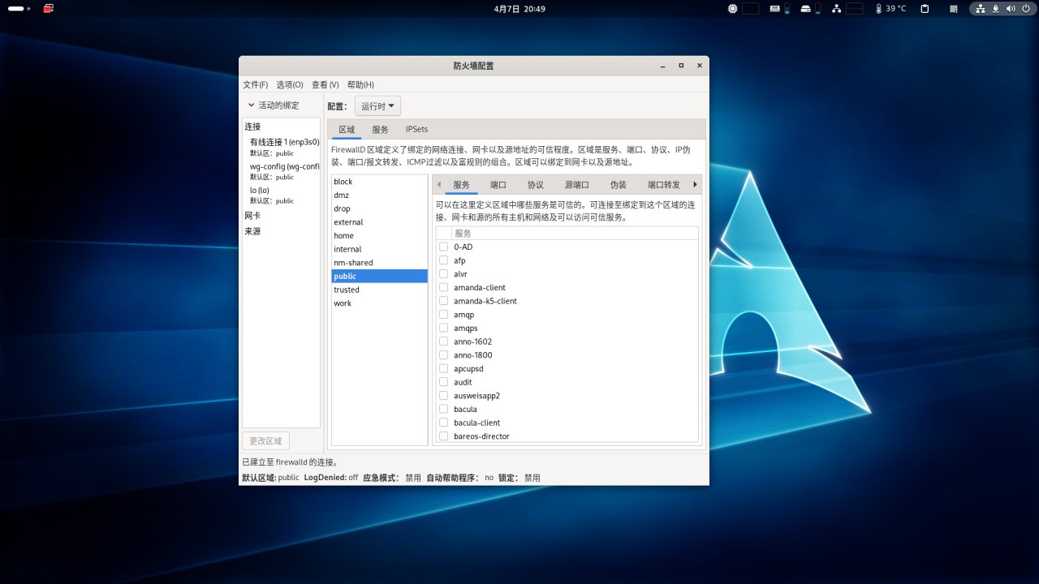This screenshot has height=584, width=1039.
Task: Select the 端口 tab in zone settings
Action: (x=498, y=185)
